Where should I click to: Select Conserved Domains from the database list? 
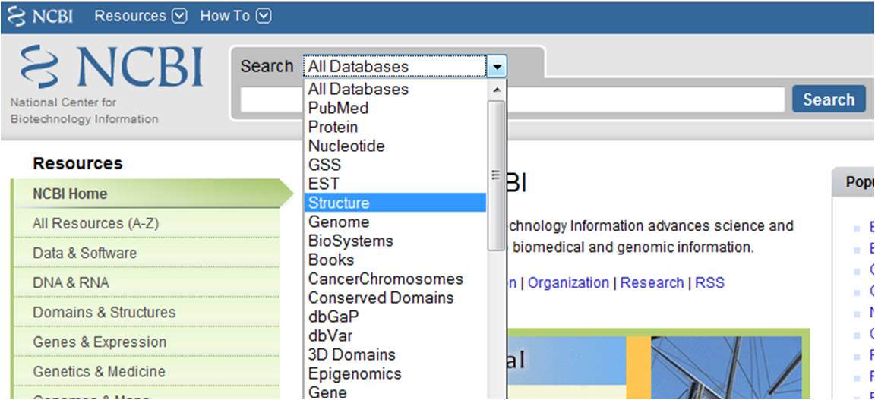click(396, 298)
